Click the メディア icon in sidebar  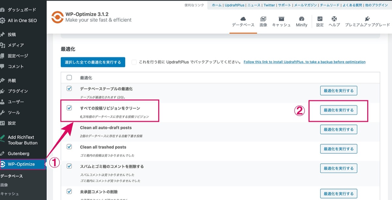[x=3, y=45]
